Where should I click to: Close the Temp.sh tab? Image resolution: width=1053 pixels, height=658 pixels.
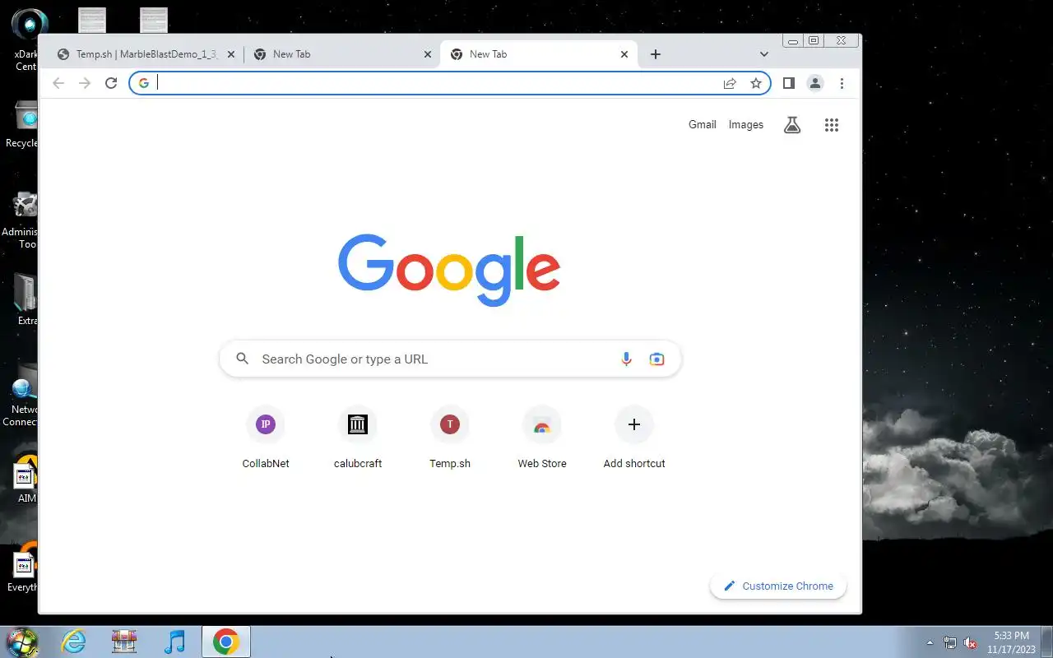point(231,54)
